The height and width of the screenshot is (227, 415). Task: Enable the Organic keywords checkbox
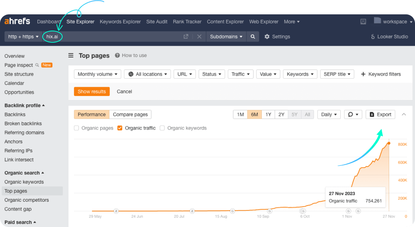coord(162,128)
